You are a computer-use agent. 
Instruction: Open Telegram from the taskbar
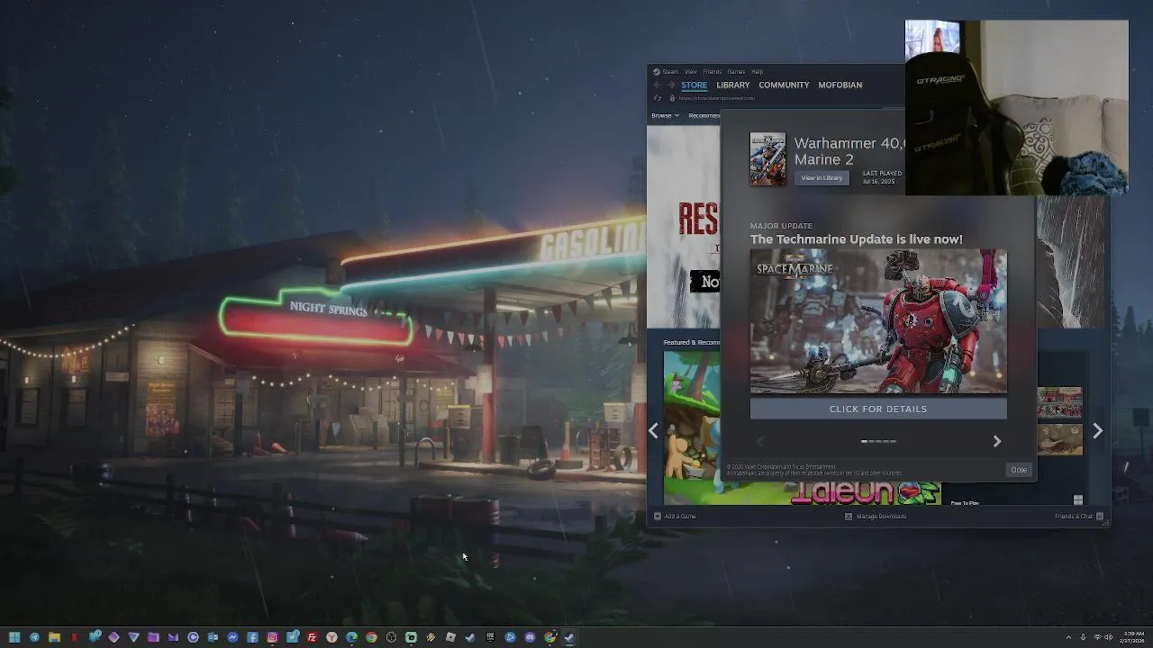pos(34,637)
